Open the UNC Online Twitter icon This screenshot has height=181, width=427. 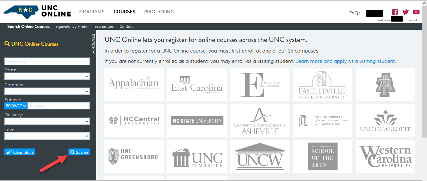pyautogui.click(x=405, y=12)
